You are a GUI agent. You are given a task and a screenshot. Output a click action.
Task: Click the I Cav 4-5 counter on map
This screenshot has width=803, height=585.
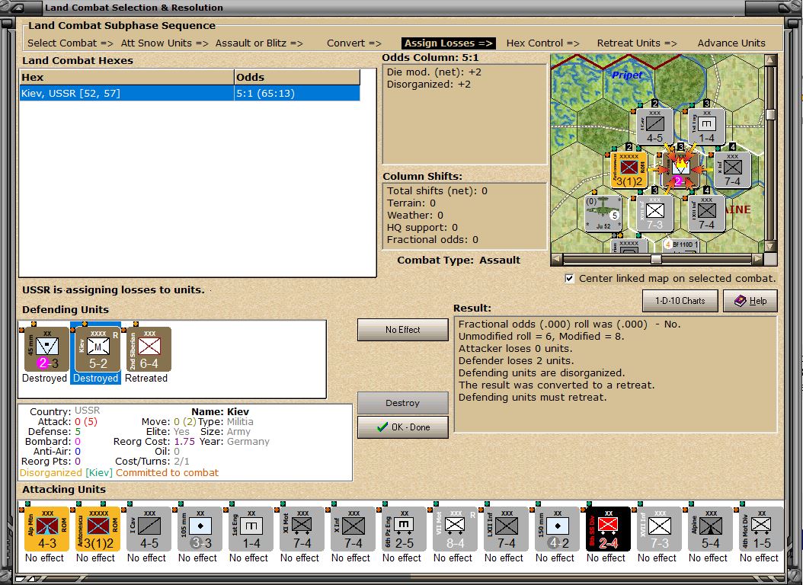(654, 126)
